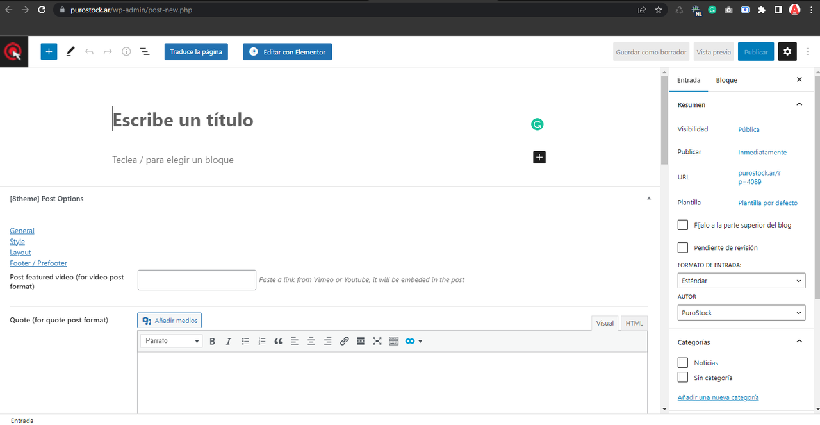Change publish date via Inmediatamente link
The height and width of the screenshot is (425, 820).
[x=762, y=153]
